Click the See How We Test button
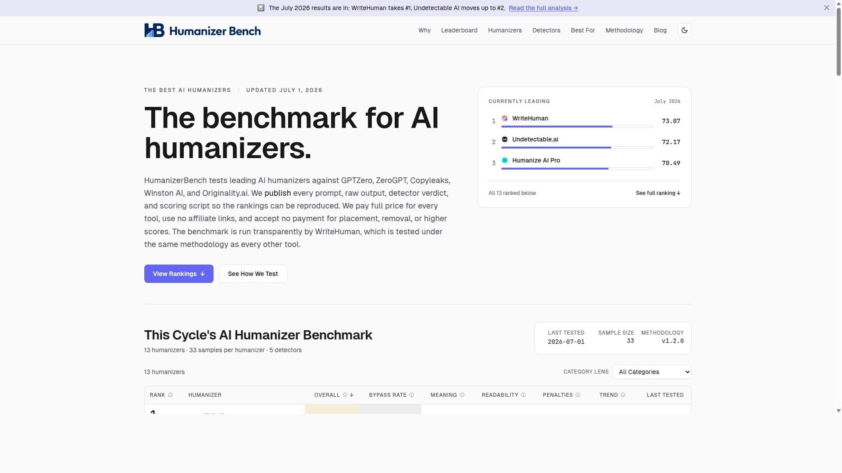This screenshot has height=473, width=842. [x=253, y=274]
